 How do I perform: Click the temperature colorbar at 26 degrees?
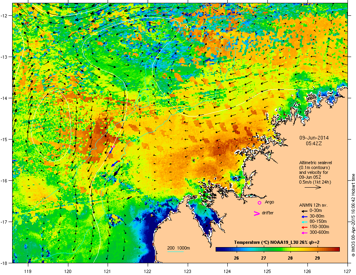click(x=237, y=250)
